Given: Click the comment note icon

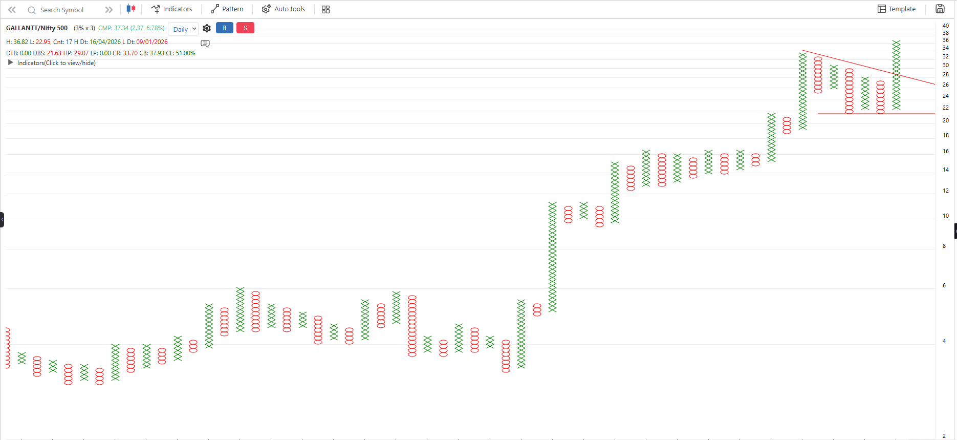Looking at the screenshot, I should coord(205,44).
